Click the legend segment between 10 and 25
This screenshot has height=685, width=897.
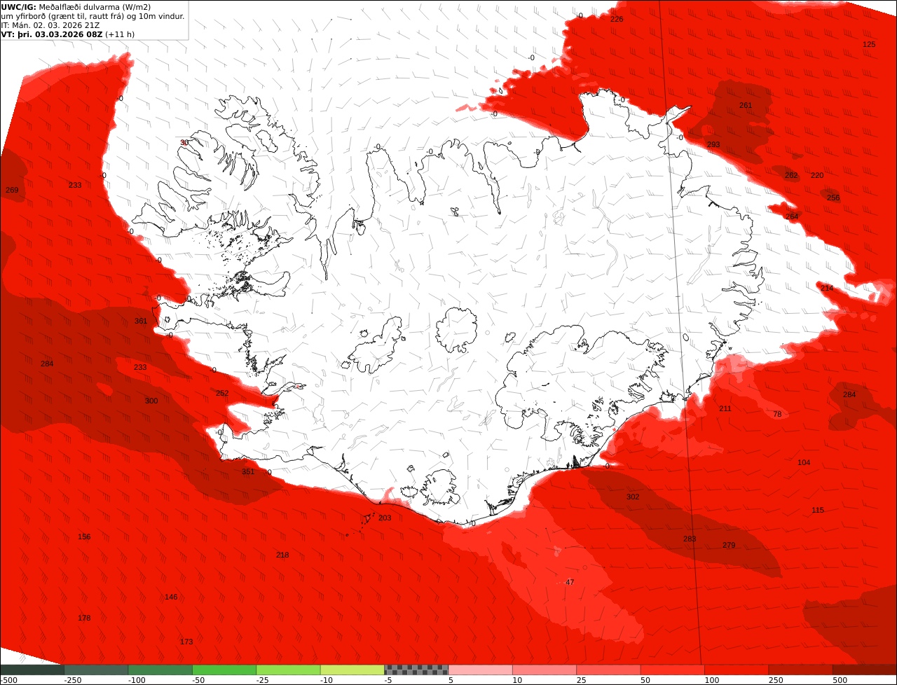coord(545,670)
